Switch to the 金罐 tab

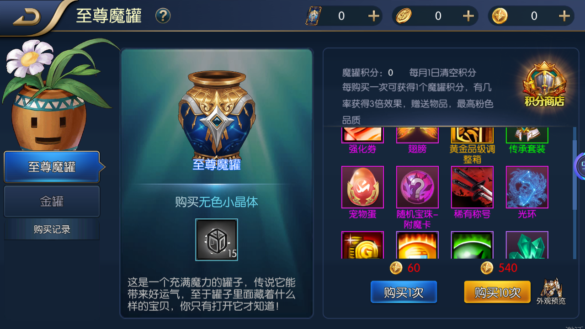click(52, 201)
